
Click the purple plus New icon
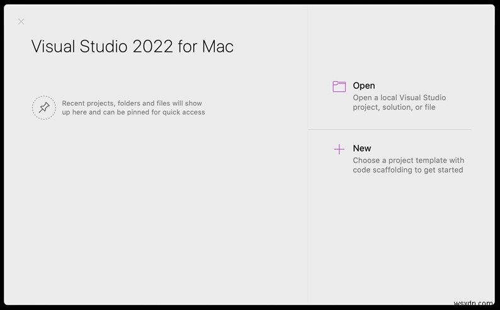coord(339,149)
